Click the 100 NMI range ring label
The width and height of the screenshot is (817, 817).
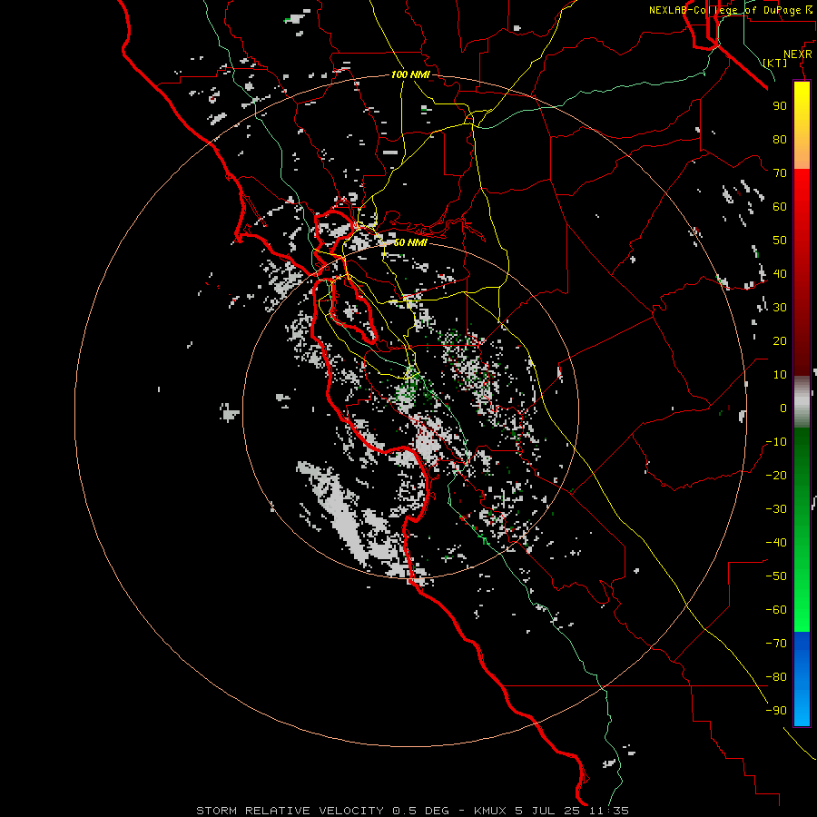[x=410, y=74]
